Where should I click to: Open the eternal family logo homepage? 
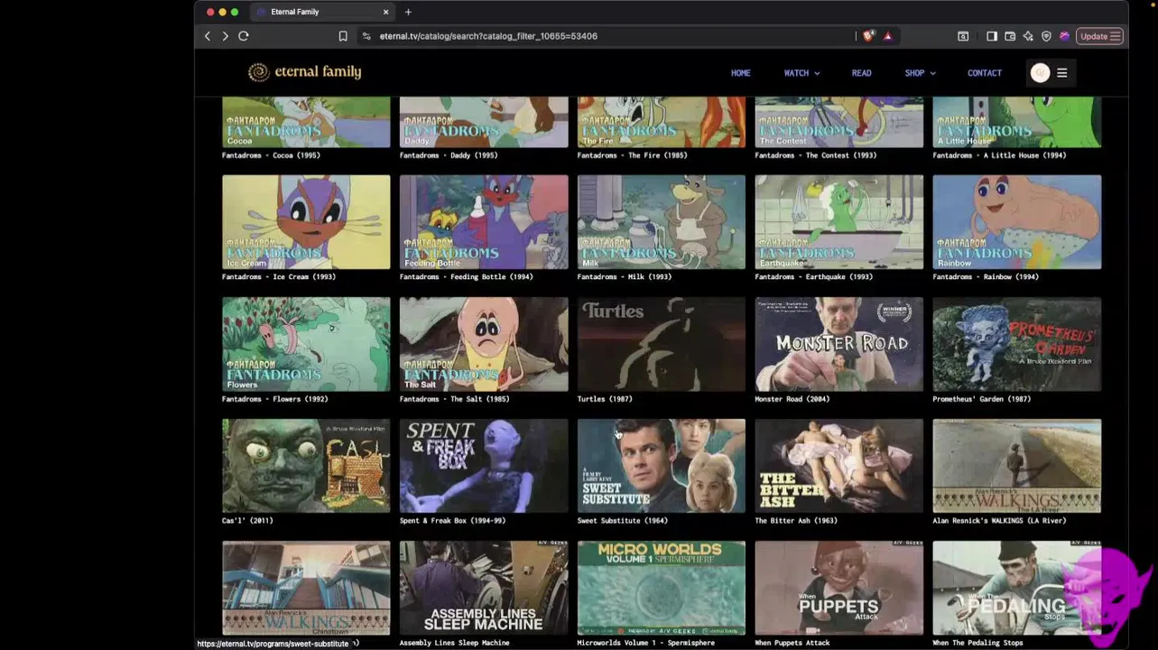point(305,72)
